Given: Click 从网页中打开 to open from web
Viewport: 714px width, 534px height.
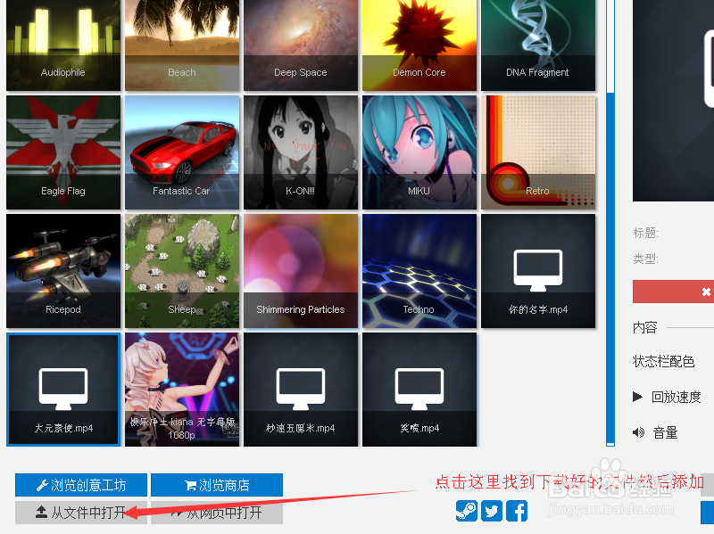Looking at the screenshot, I should [x=217, y=513].
